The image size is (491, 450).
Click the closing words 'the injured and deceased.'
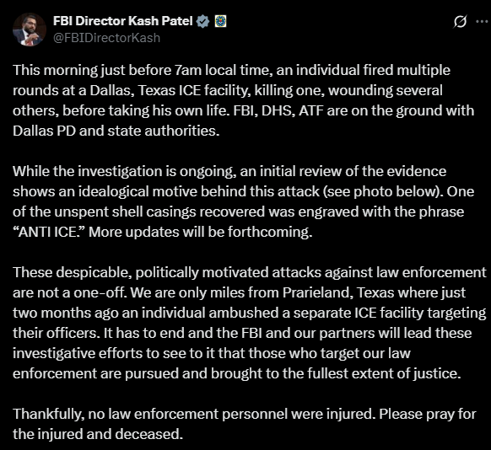(98, 434)
